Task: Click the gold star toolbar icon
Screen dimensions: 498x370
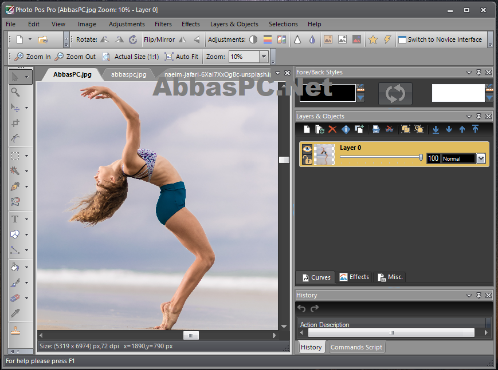Action: pos(373,39)
